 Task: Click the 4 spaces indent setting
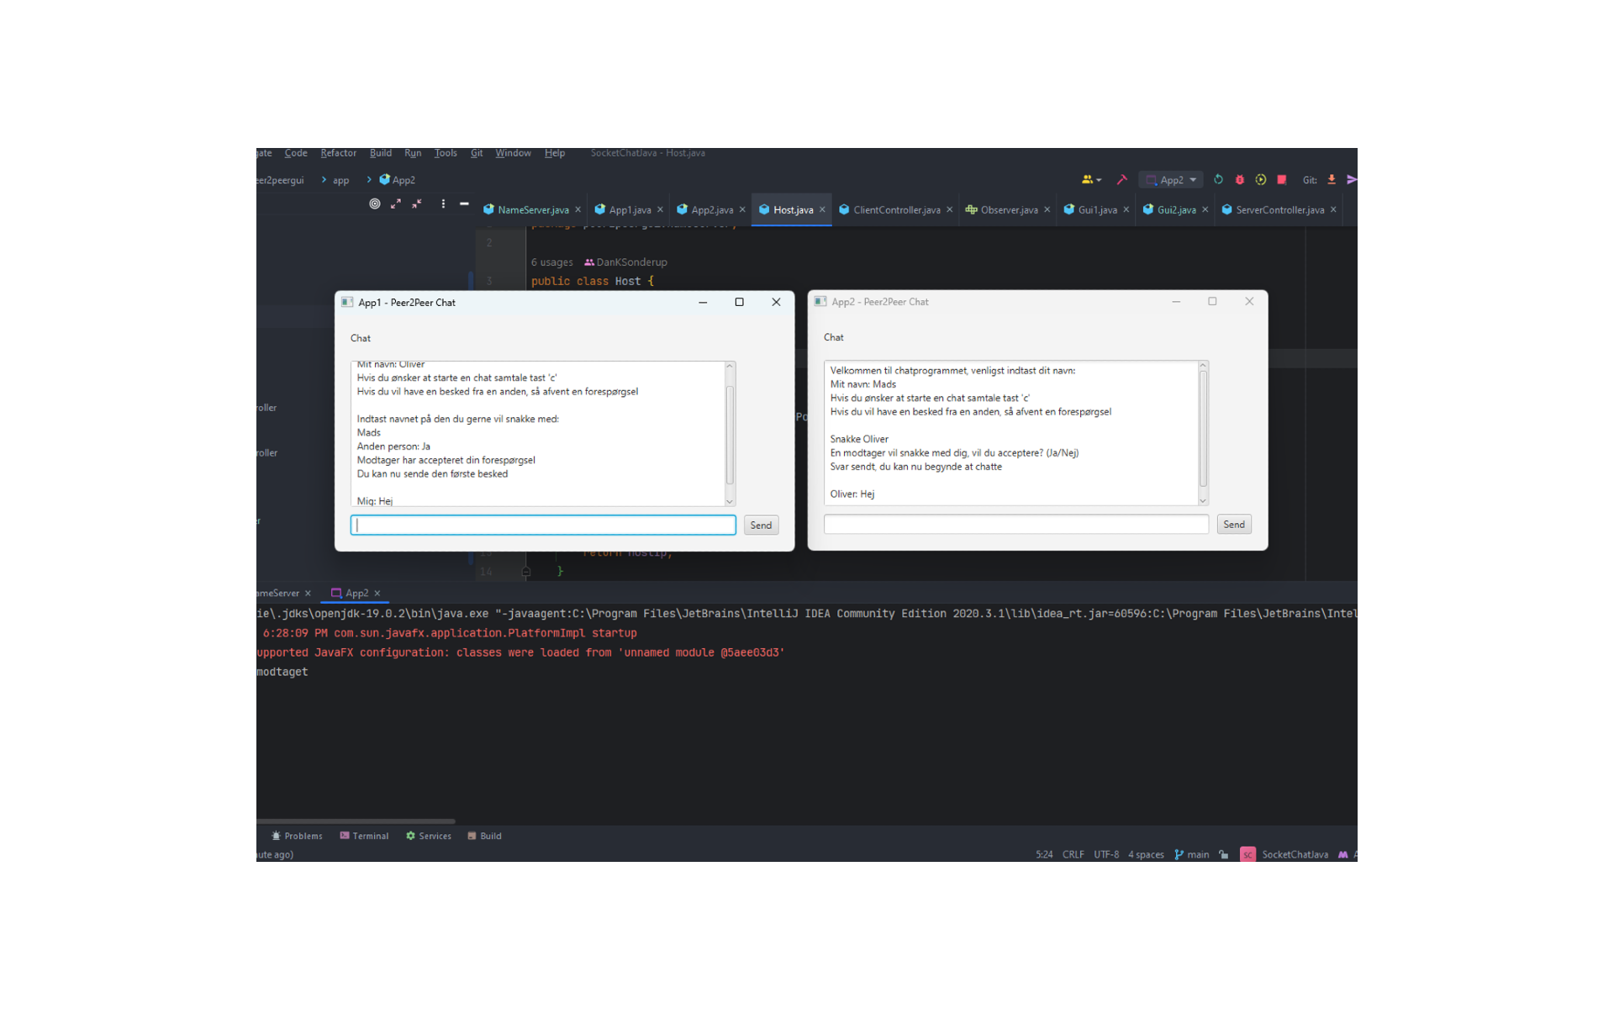1146,855
